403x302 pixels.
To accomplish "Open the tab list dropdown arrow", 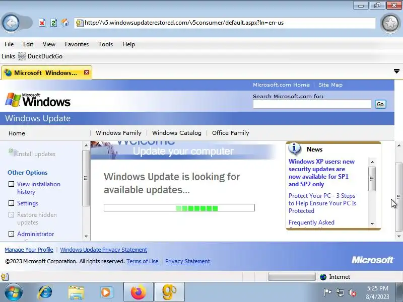I will (x=396, y=71).
